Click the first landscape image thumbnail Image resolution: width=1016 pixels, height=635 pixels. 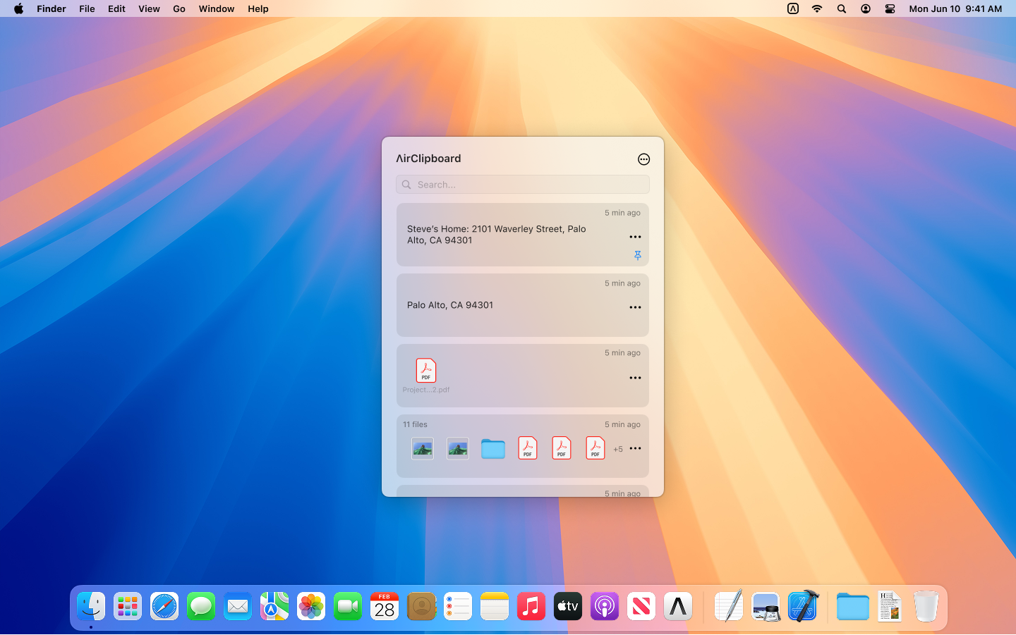coord(423,448)
